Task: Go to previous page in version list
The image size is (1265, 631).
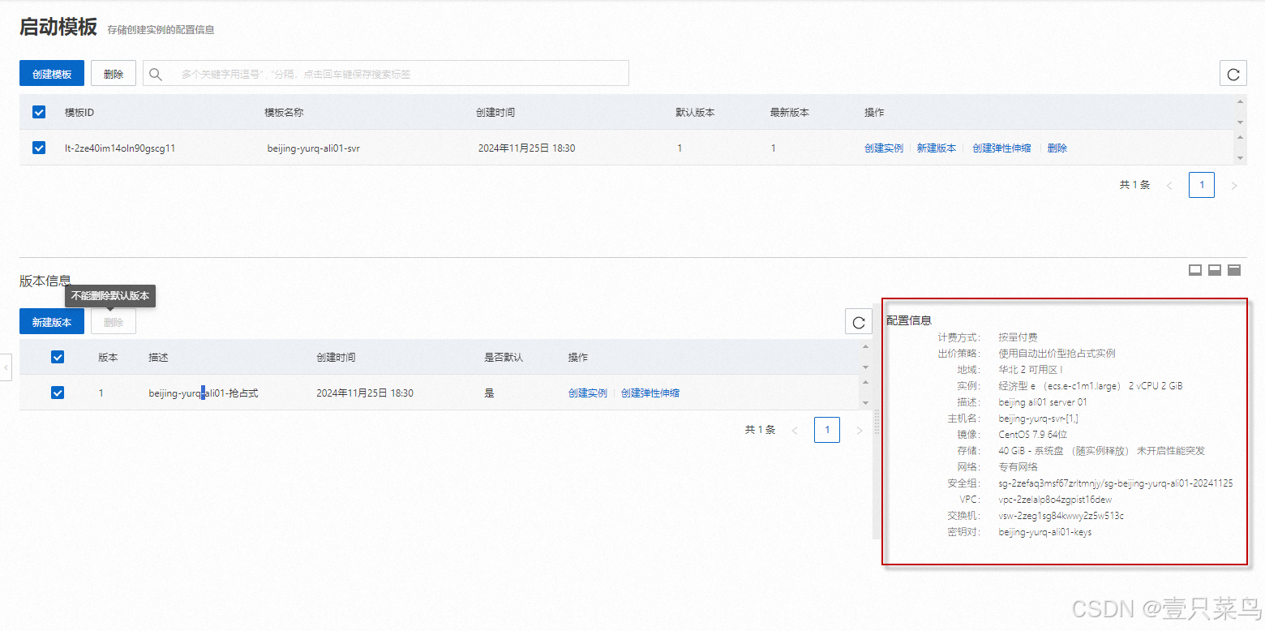Action: pyautogui.click(x=795, y=430)
